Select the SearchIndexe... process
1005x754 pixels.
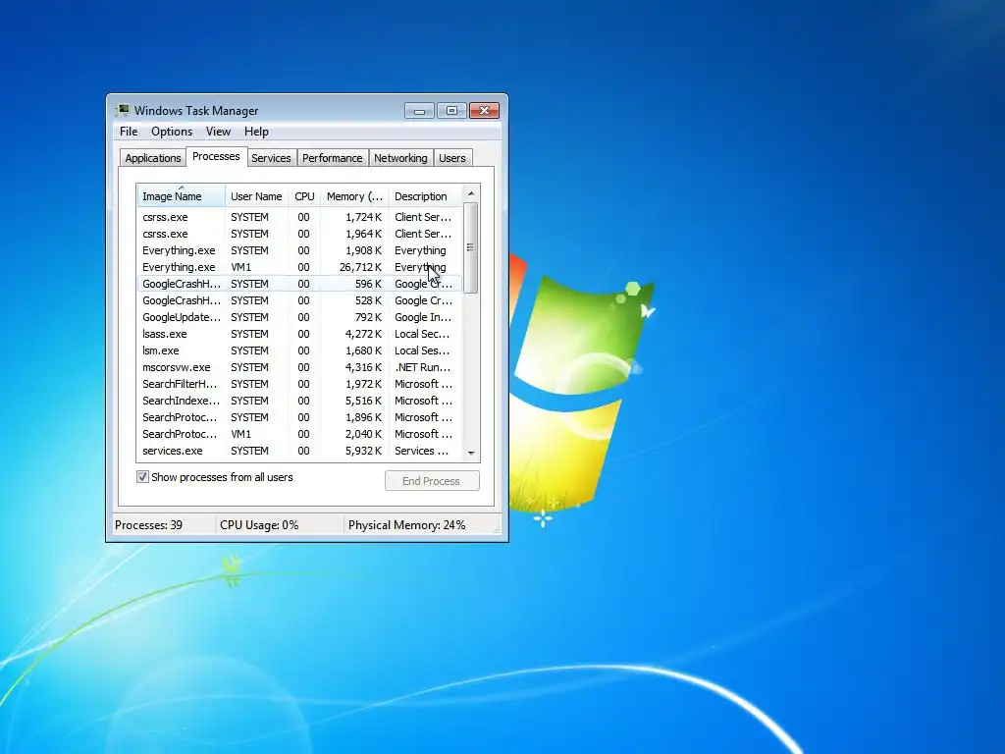[298, 401]
